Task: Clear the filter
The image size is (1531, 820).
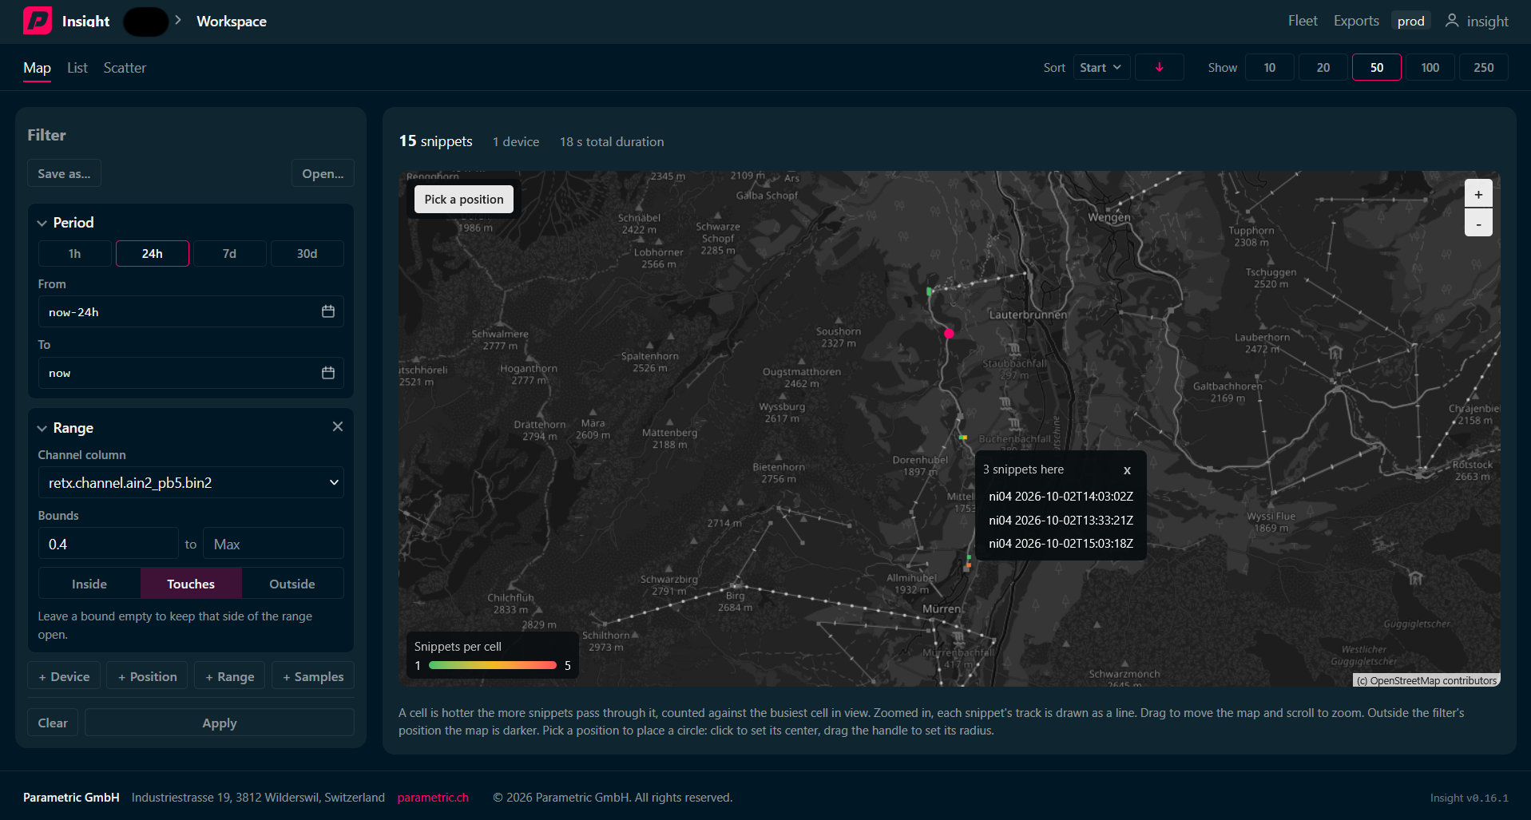Action: tap(53, 723)
